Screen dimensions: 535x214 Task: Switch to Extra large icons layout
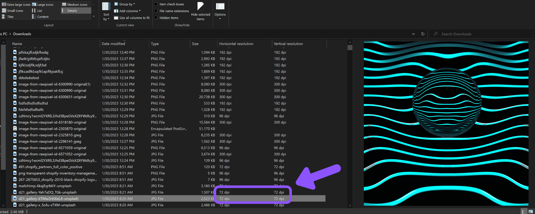point(16,4)
